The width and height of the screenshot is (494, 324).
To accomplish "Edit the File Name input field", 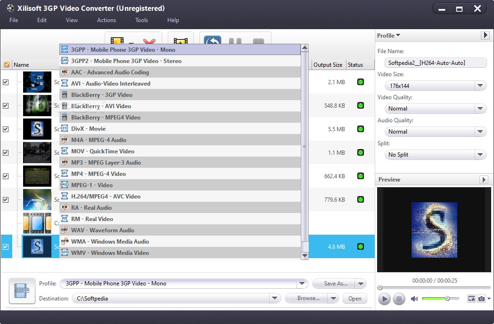I will pos(436,63).
